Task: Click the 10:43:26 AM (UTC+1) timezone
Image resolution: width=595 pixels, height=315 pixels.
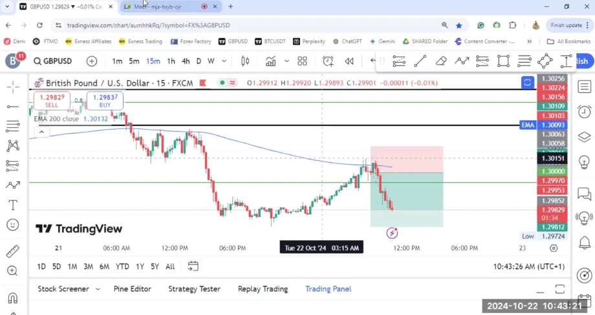Action: point(528,267)
